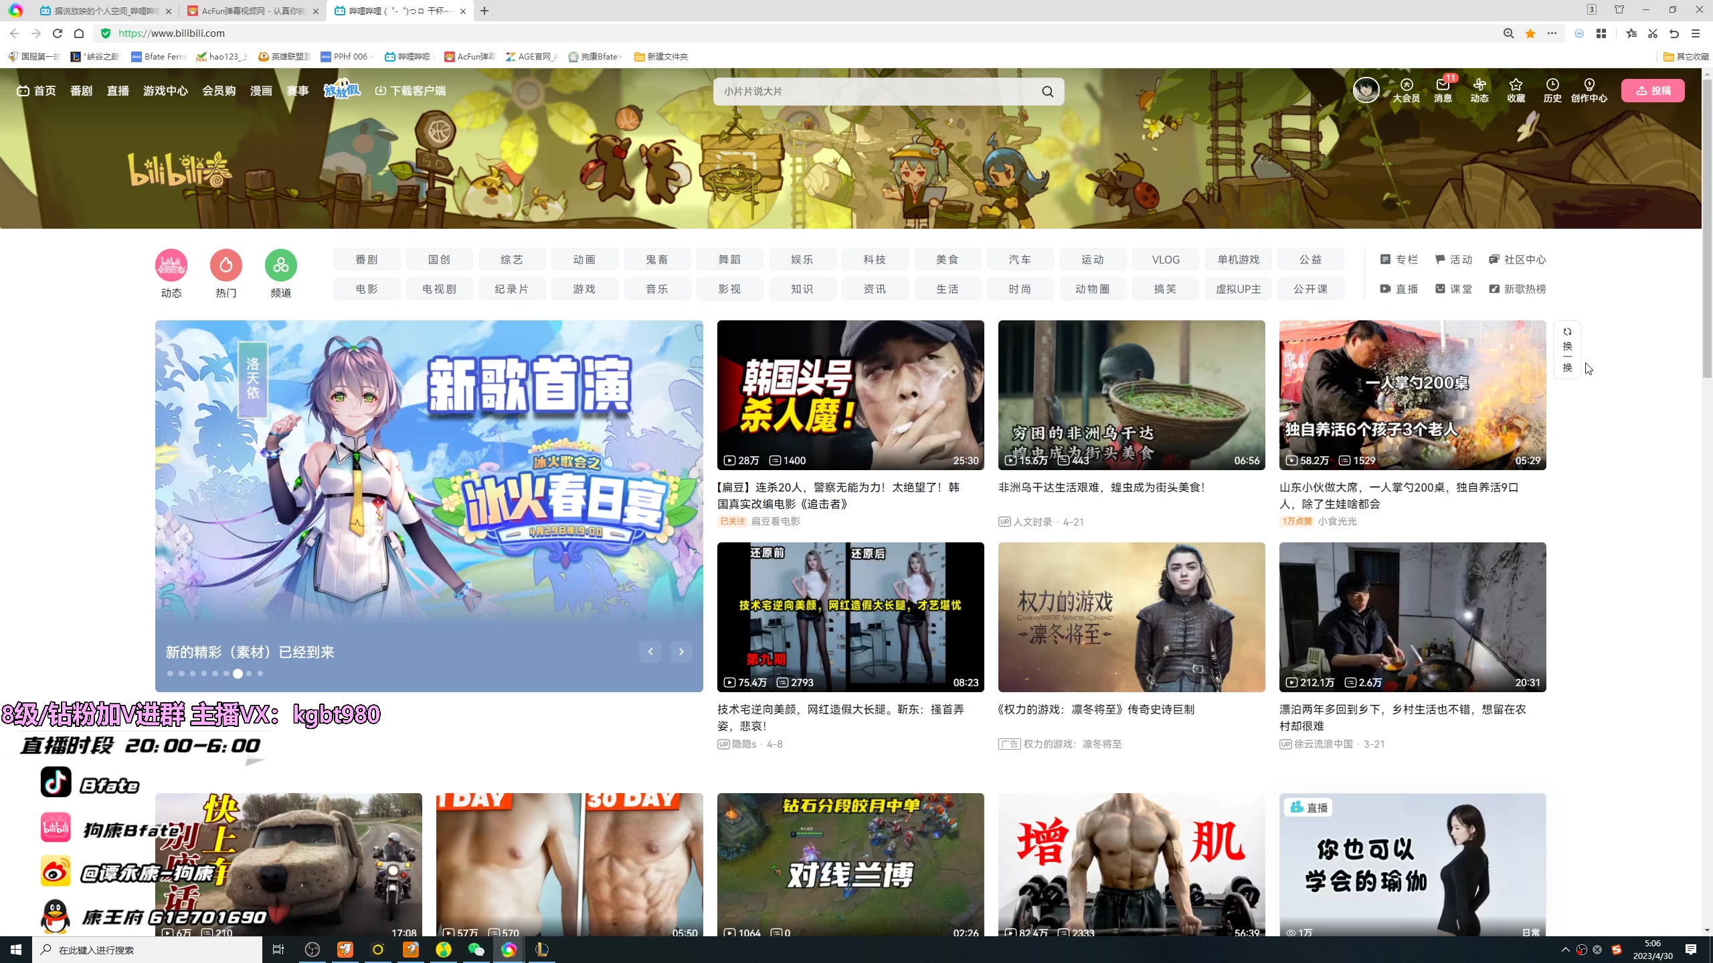
Task: Open the 韩国头号杀人魔 video thumbnail
Action: [x=850, y=395]
